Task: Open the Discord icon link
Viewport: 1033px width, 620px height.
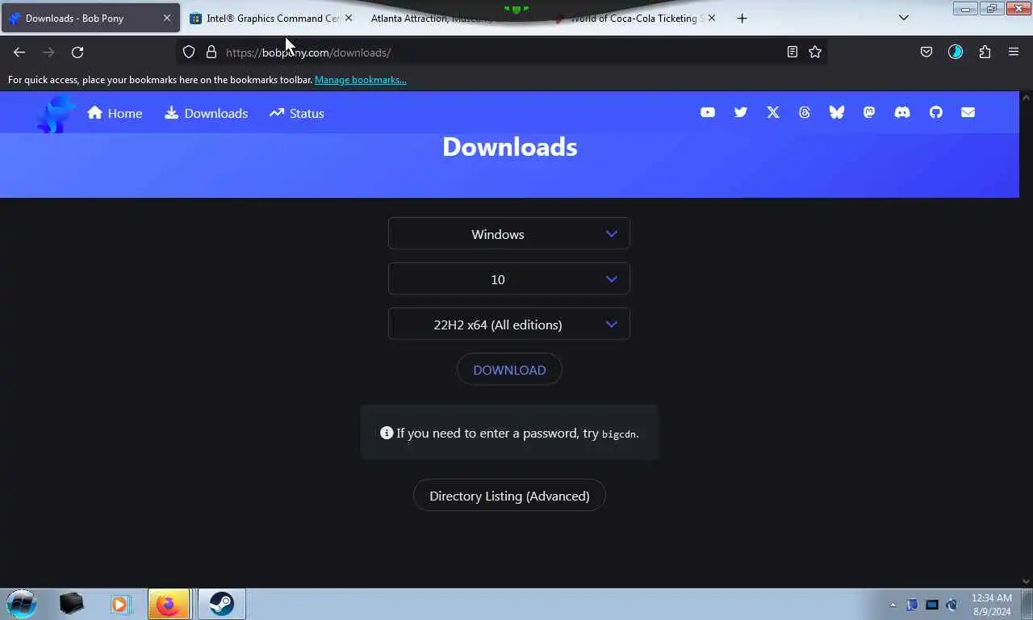Action: coord(902,113)
